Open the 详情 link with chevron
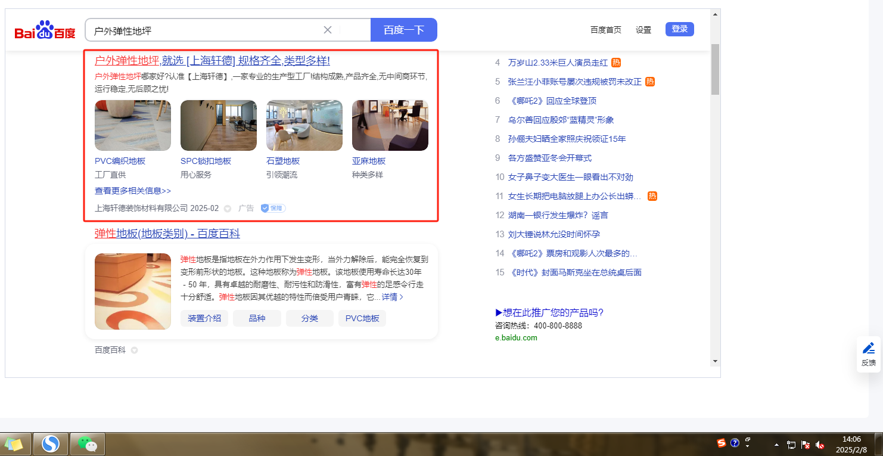 (393, 297)
